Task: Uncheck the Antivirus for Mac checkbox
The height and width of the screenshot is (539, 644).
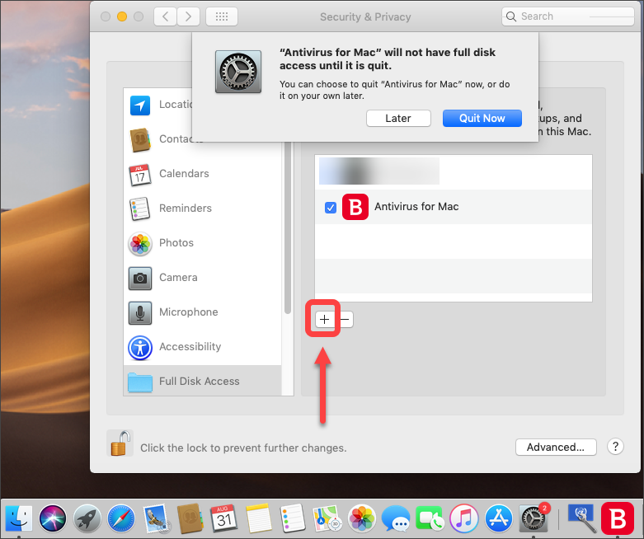Action: (x=331, y=208)
